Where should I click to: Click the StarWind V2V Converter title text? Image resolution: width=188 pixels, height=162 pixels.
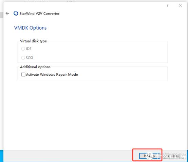tap(39, 14)
